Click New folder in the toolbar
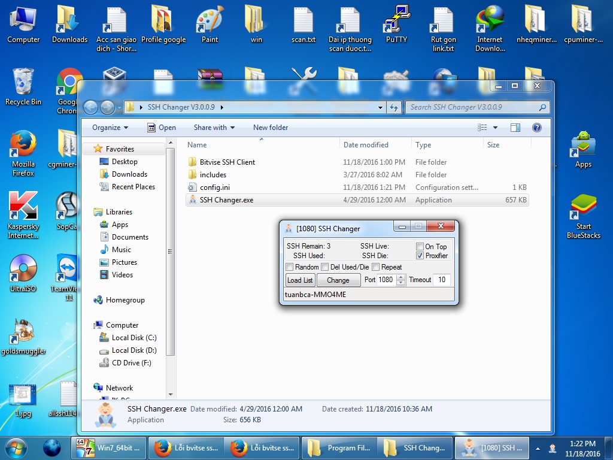Screen dimensions: 613x460 (x=271, y=128)
